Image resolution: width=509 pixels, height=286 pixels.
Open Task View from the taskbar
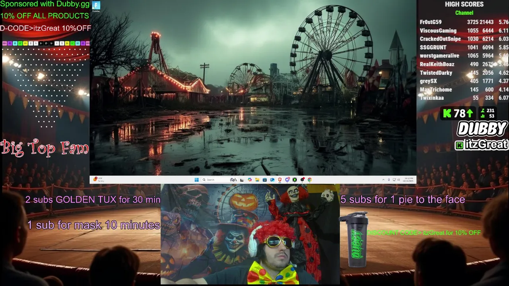242,180
